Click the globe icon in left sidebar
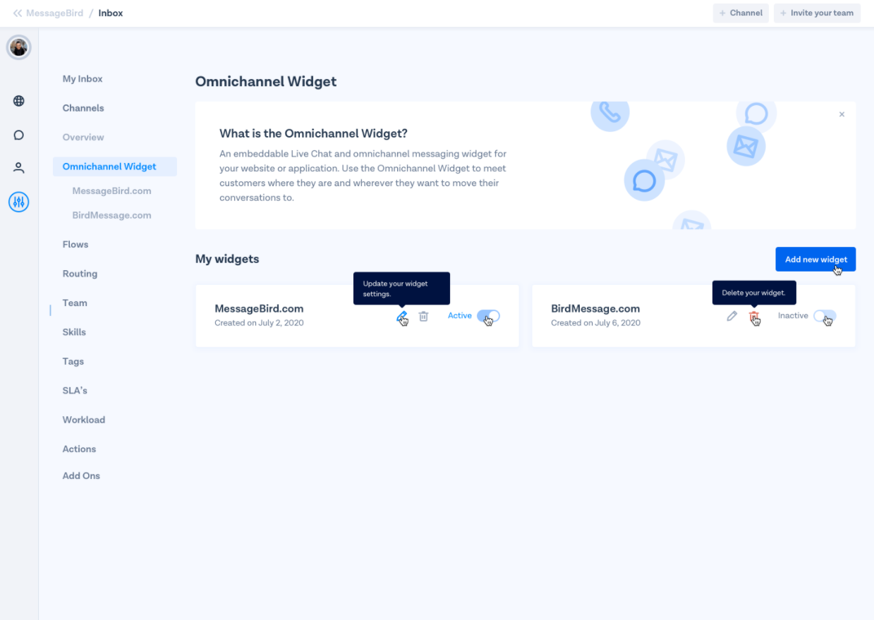The width and height of the screenshot is (874, 620). tap(19, 101)
